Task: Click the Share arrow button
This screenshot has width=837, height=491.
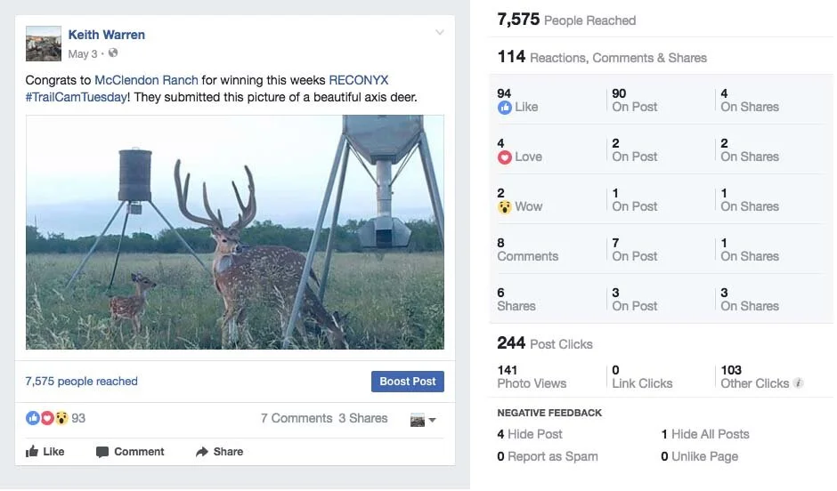Action: (219, 452)
